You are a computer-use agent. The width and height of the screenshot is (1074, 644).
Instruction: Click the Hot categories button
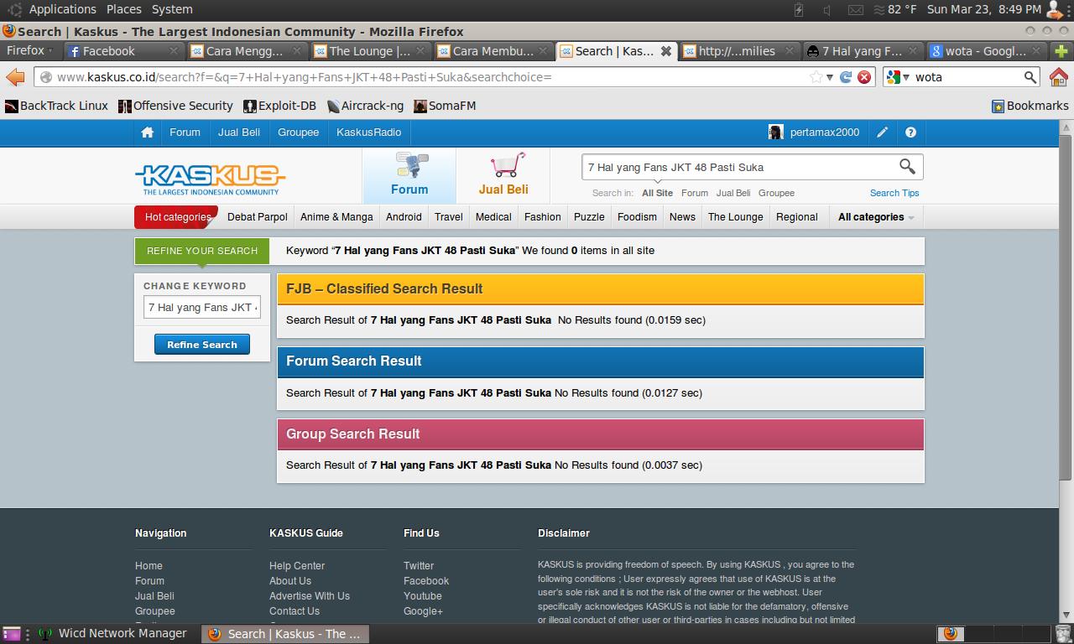pyautogui.click(x=176, y=217)
